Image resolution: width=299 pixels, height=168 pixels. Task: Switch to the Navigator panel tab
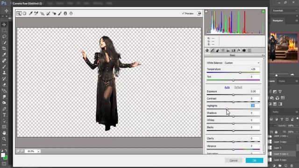tap(278, 21)
